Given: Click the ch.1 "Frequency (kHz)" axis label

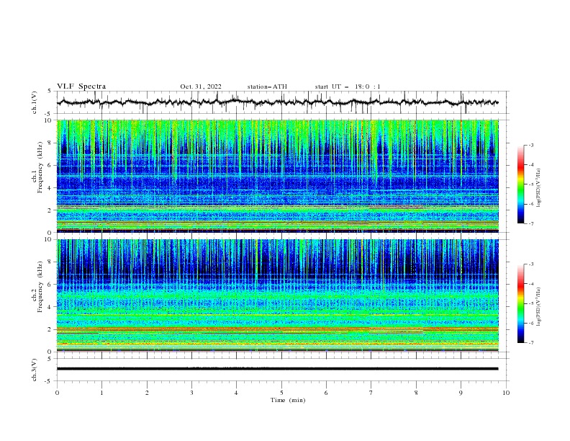Looking at the screenshot, I should (40, 166).
